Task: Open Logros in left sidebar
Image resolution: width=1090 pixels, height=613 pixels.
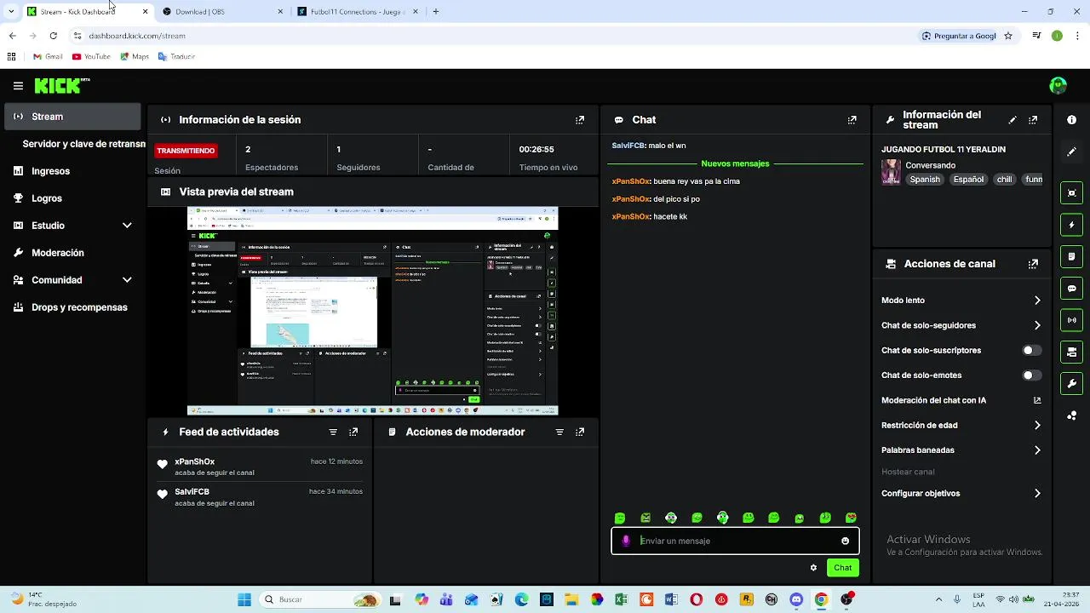Action: click(x=72, y=198)
